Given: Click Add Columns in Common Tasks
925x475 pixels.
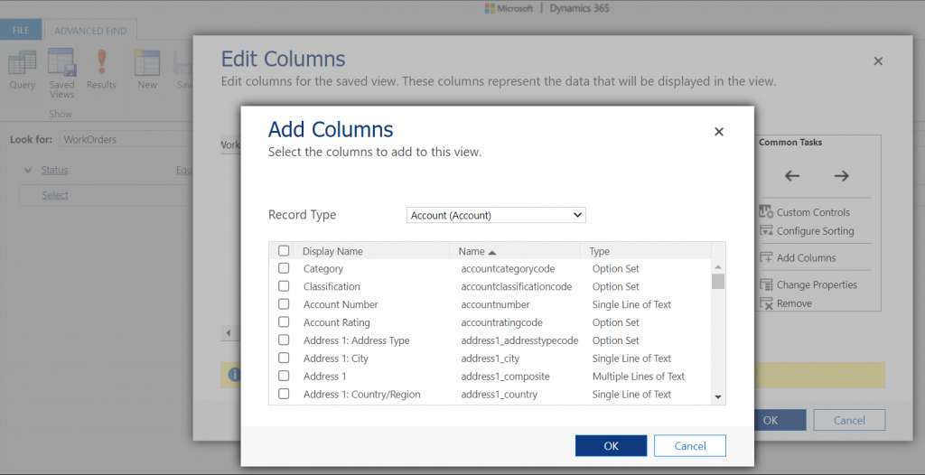Looking at the screenshot, I should coord(798,258).
